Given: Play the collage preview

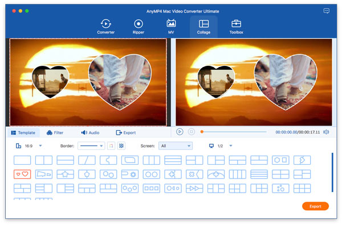Looking at the screenshot, I should (180, 132).
